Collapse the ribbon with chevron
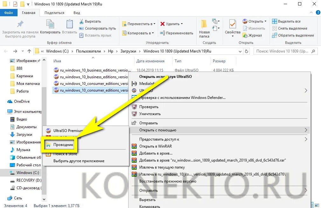The width and height of the screenshot is (321, 208). click(x=311, y=13)
